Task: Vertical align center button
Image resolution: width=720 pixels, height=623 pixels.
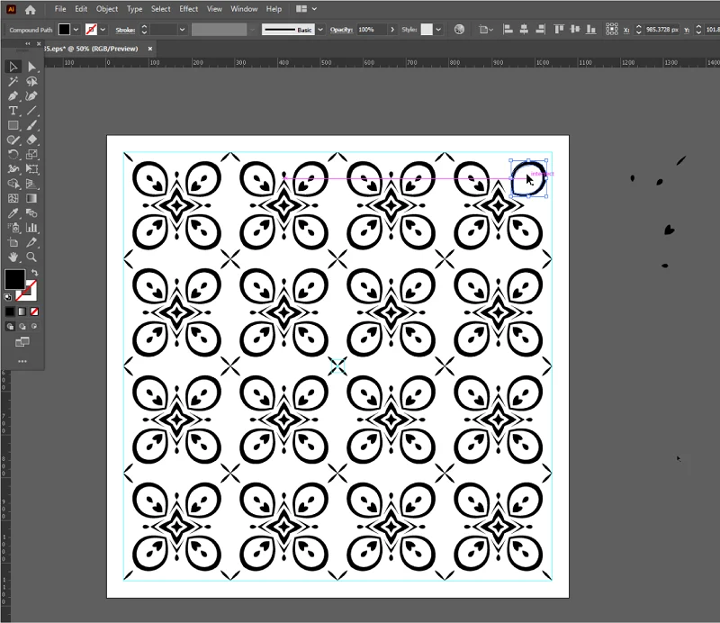Action: (575, 30)
